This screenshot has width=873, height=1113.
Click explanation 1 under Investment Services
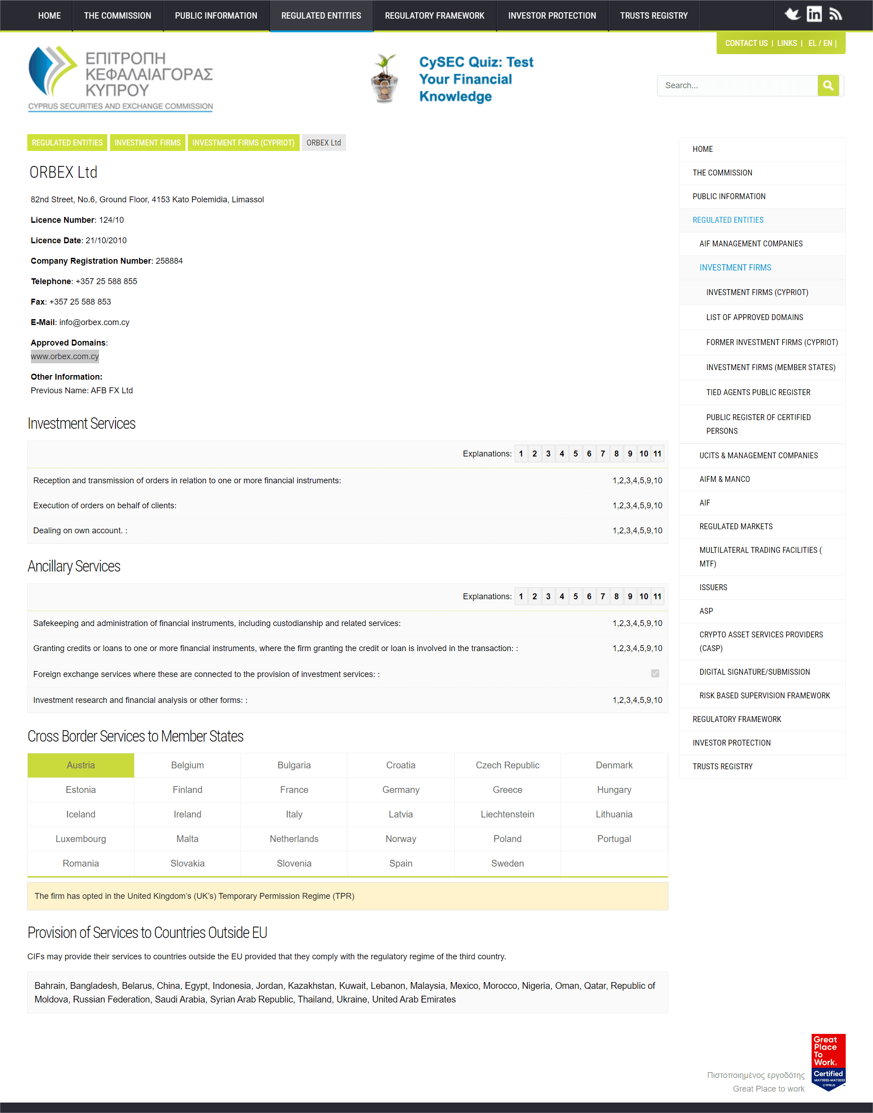(521, 453)
